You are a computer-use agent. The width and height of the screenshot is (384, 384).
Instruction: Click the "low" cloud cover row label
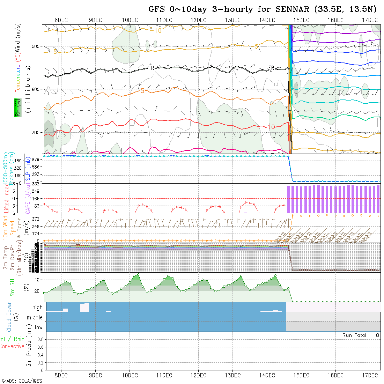click(38, 327)
